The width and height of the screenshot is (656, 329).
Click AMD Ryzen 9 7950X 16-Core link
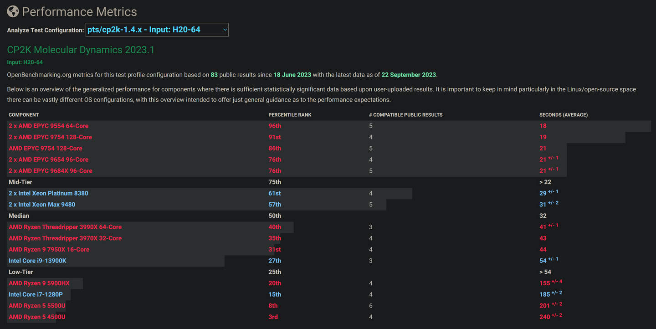(49, 250)
